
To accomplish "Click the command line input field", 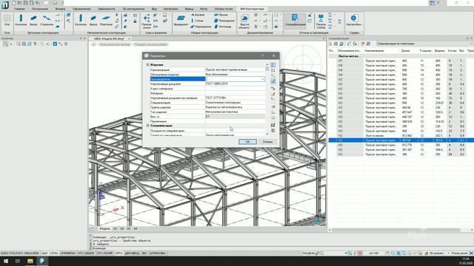I will coord(209,248).
